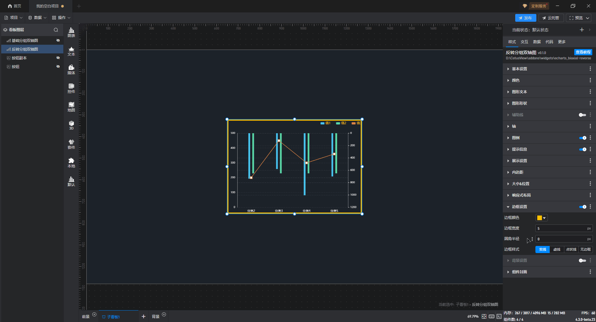Open the 地图 map components panel
Viewport: 596px width, 322px height.
(x=71, y=107)
